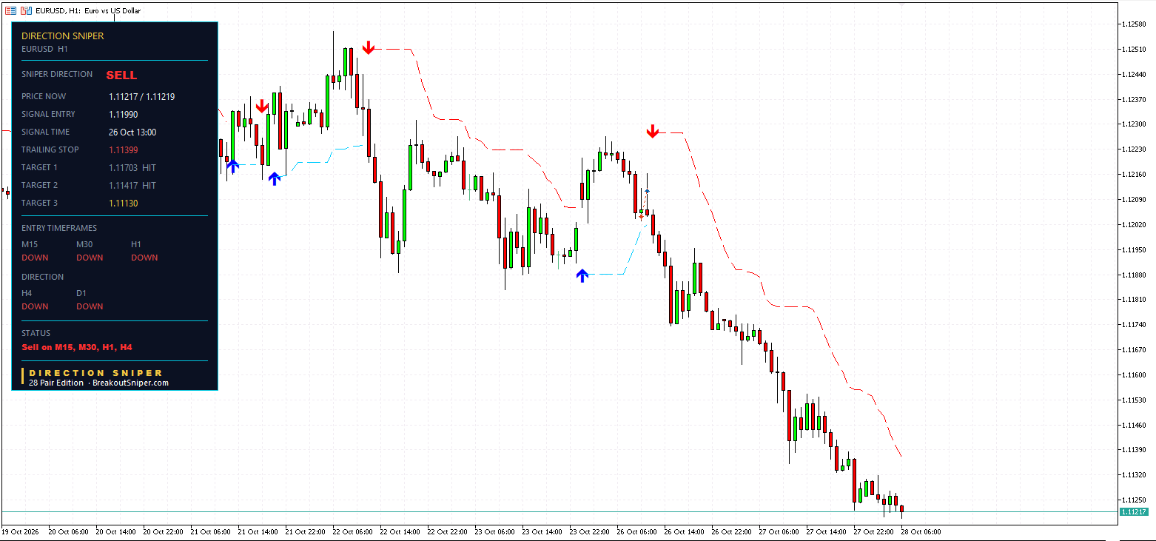
Task: Click the signal entry value "1.11990"
Action: (x=124, y=114)
